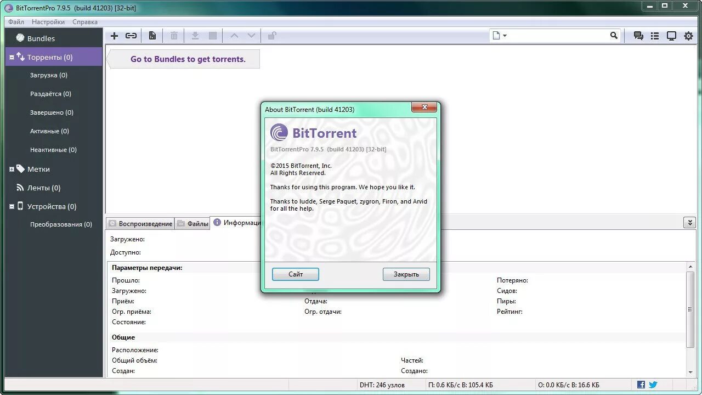
Task: Click the info pane scroll-up arrow
Action: pos(690,267)
